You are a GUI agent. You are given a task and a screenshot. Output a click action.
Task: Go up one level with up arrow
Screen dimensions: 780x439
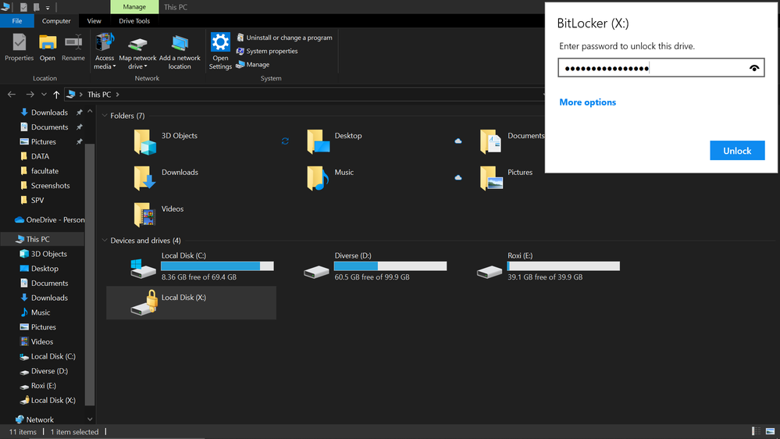(56, 94)
